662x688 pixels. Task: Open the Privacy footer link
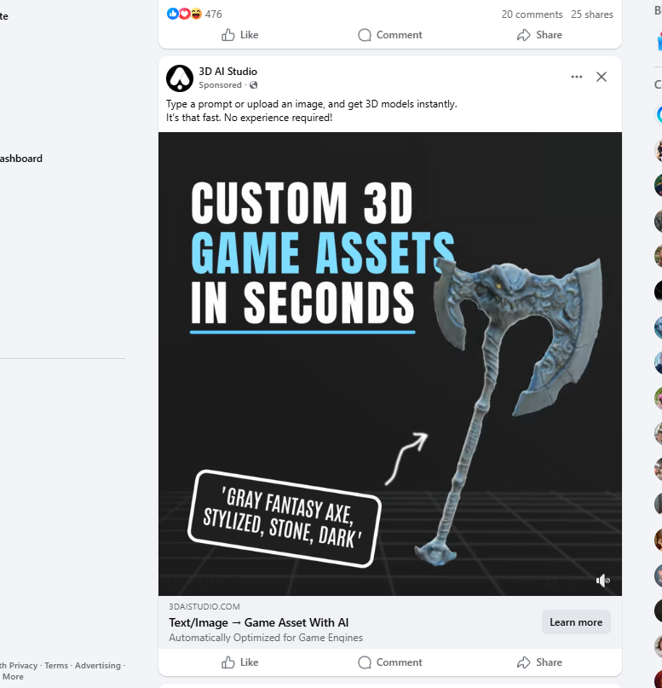23,666
